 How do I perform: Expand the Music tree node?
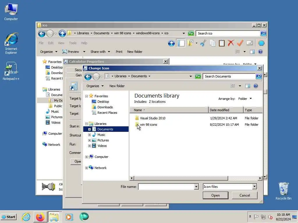(89, 135)
